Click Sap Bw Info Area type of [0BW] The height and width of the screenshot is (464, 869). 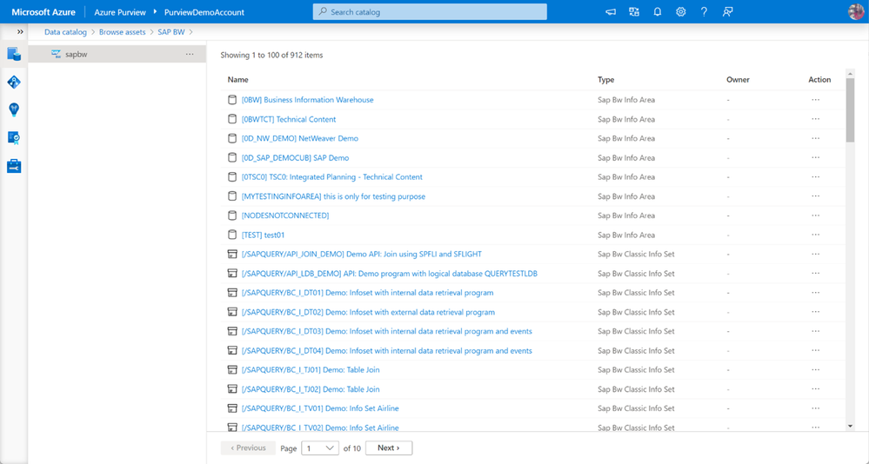(626, 100)
